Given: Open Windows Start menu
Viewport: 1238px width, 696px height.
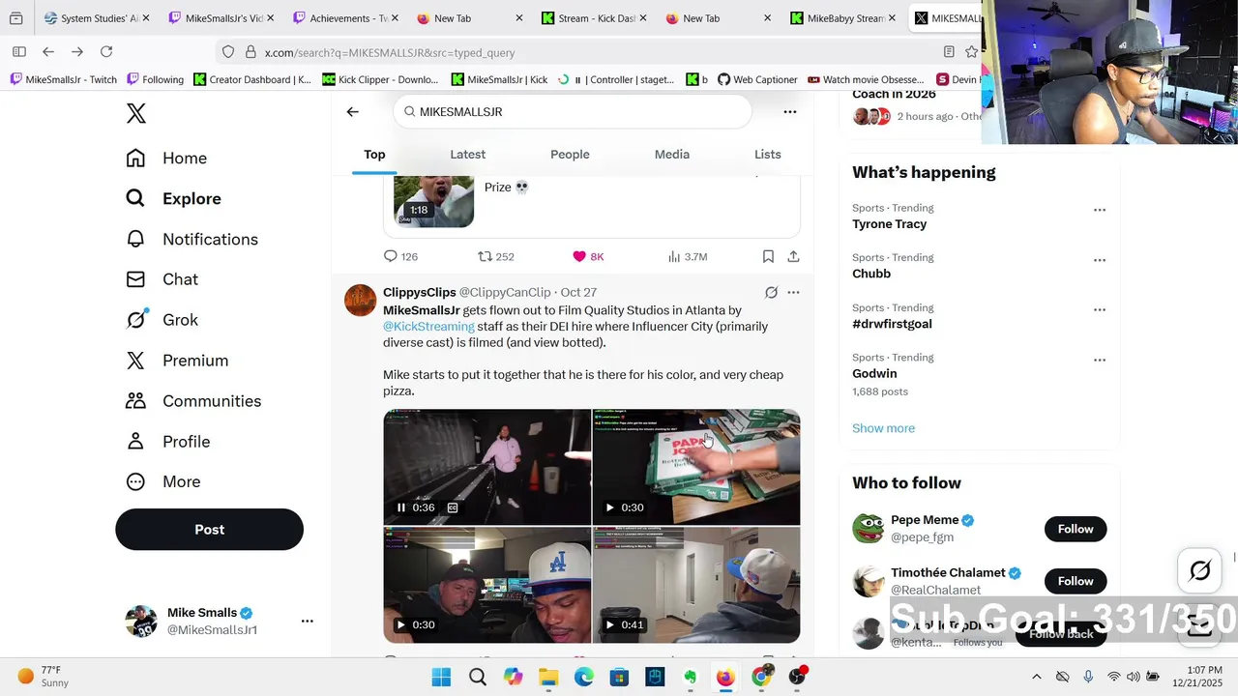Looking at the screenshot, I should click(x=441, y=677).
